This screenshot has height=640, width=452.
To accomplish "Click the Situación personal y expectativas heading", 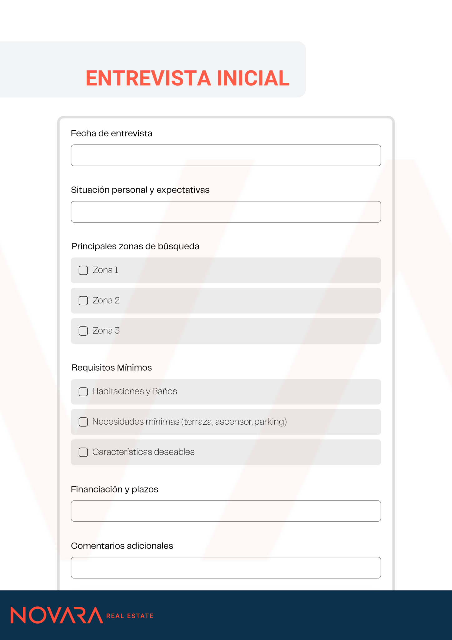I will 140,190.
